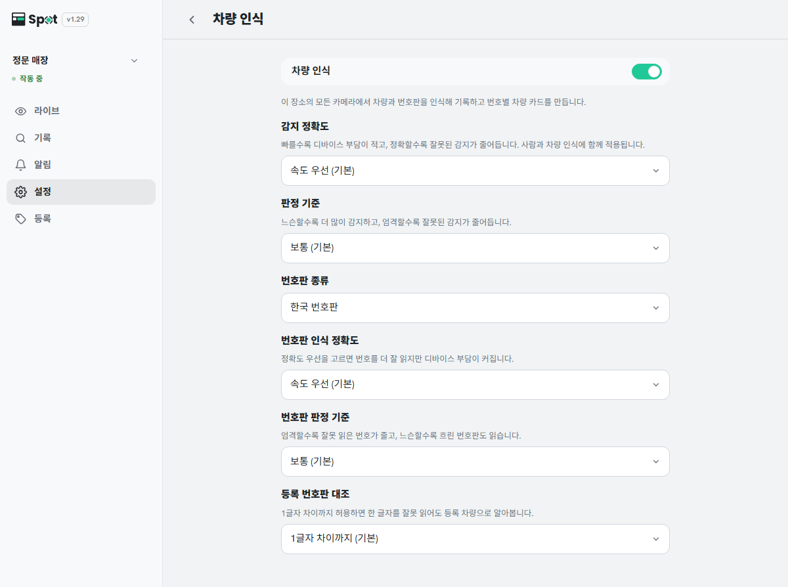Click the 작동 중 status text
Viewport: 788px width, 587px height.
pos(31,79)
